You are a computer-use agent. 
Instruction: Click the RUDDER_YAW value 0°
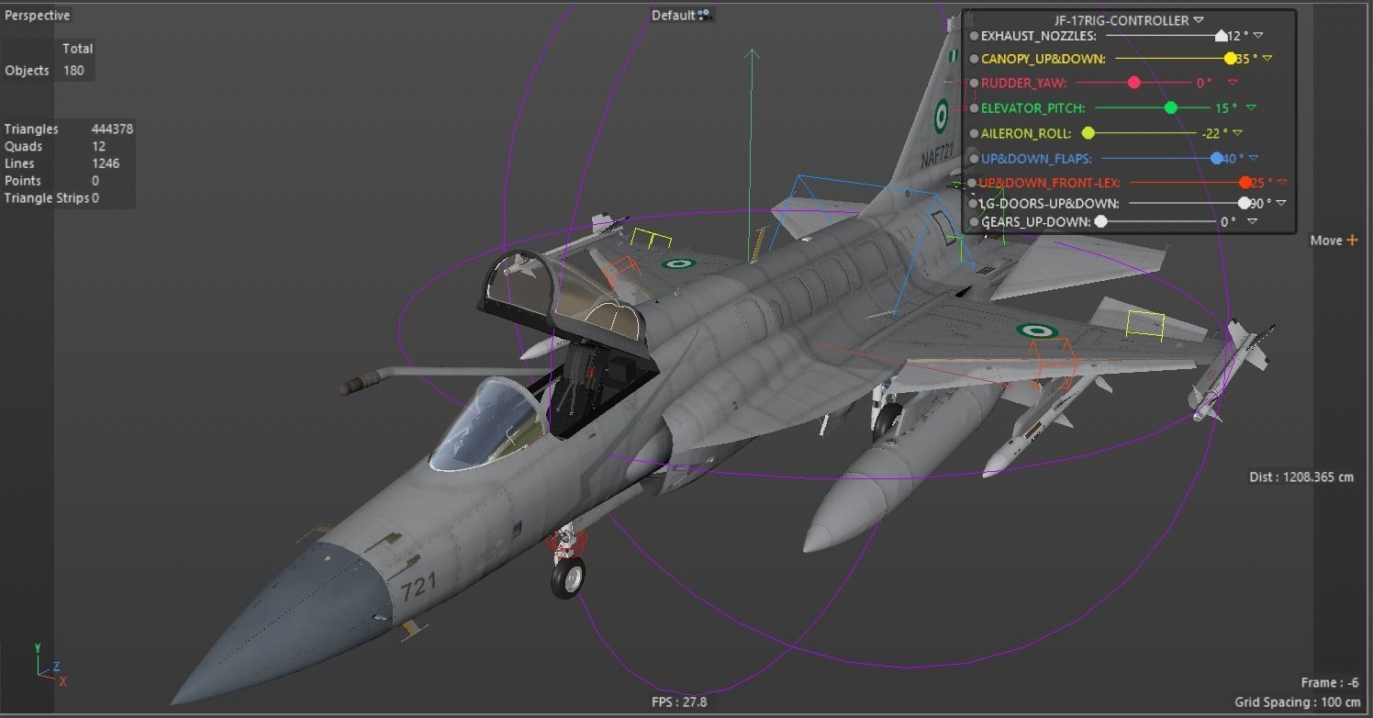[x=1204, y=83]
